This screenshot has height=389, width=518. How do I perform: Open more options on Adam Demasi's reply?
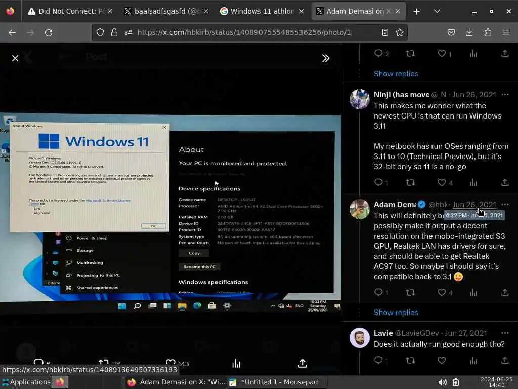(505, 205)
